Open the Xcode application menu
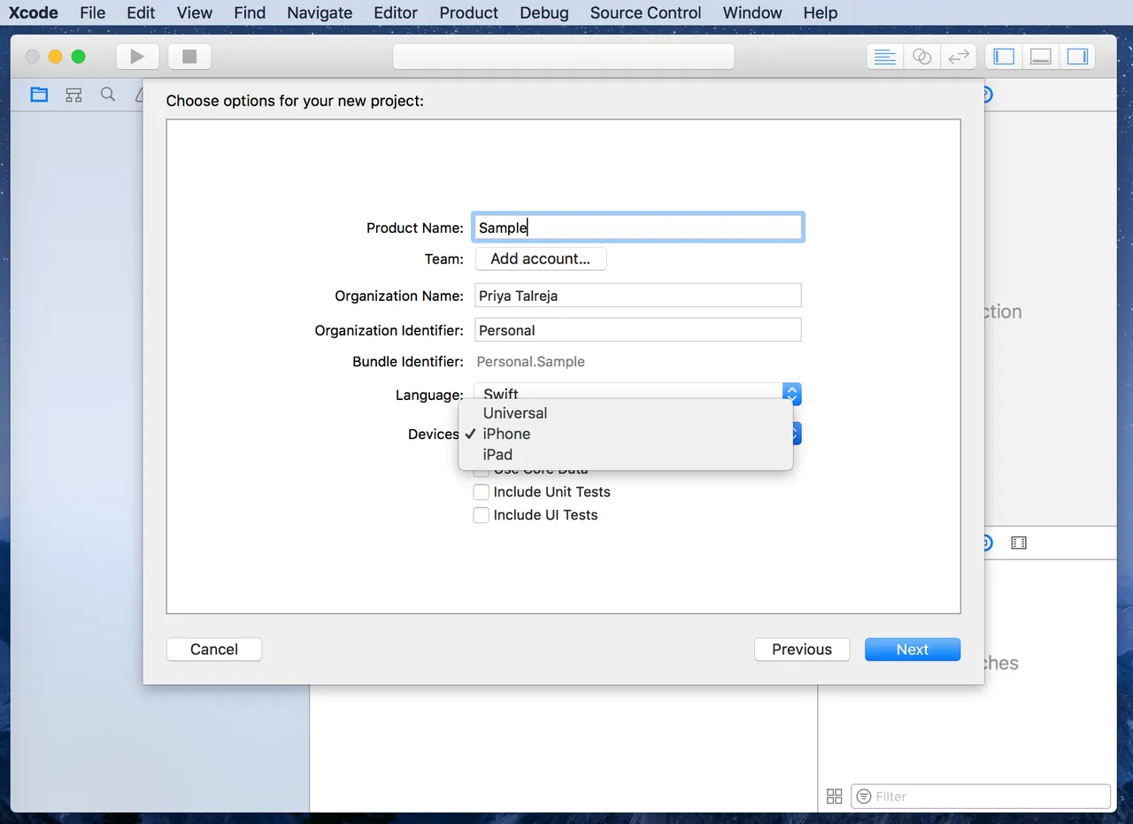 (34, 12)
